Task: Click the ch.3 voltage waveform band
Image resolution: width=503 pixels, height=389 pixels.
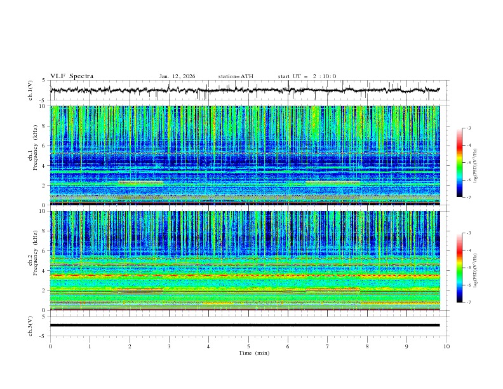Action: 245,325
